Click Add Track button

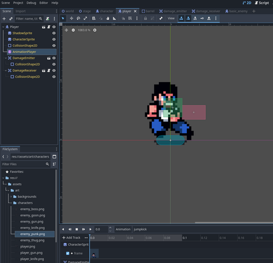coord(72,238)
